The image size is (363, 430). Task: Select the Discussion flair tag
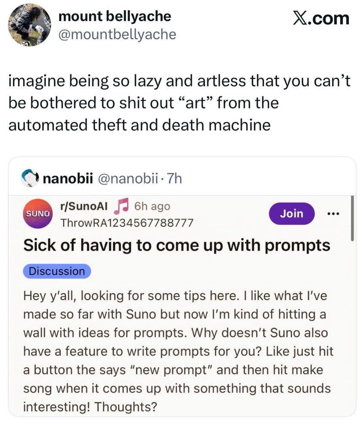coord(57,271)
